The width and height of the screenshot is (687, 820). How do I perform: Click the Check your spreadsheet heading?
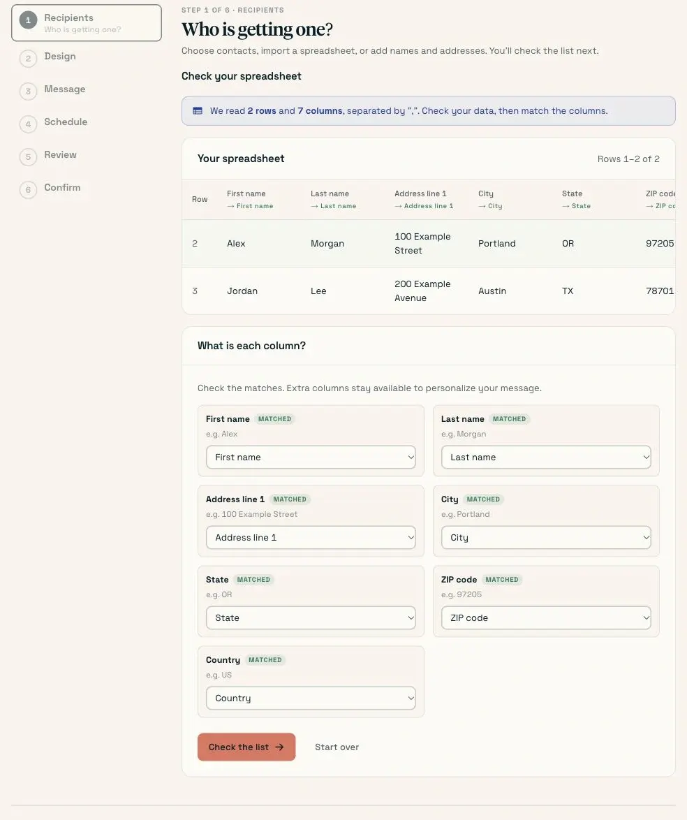pyautogui.click(x=241, y=76)
